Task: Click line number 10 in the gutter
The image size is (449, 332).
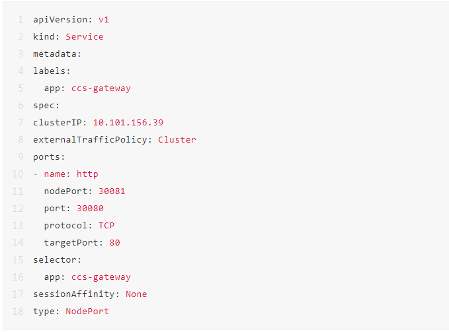Action: pos(19,174)
